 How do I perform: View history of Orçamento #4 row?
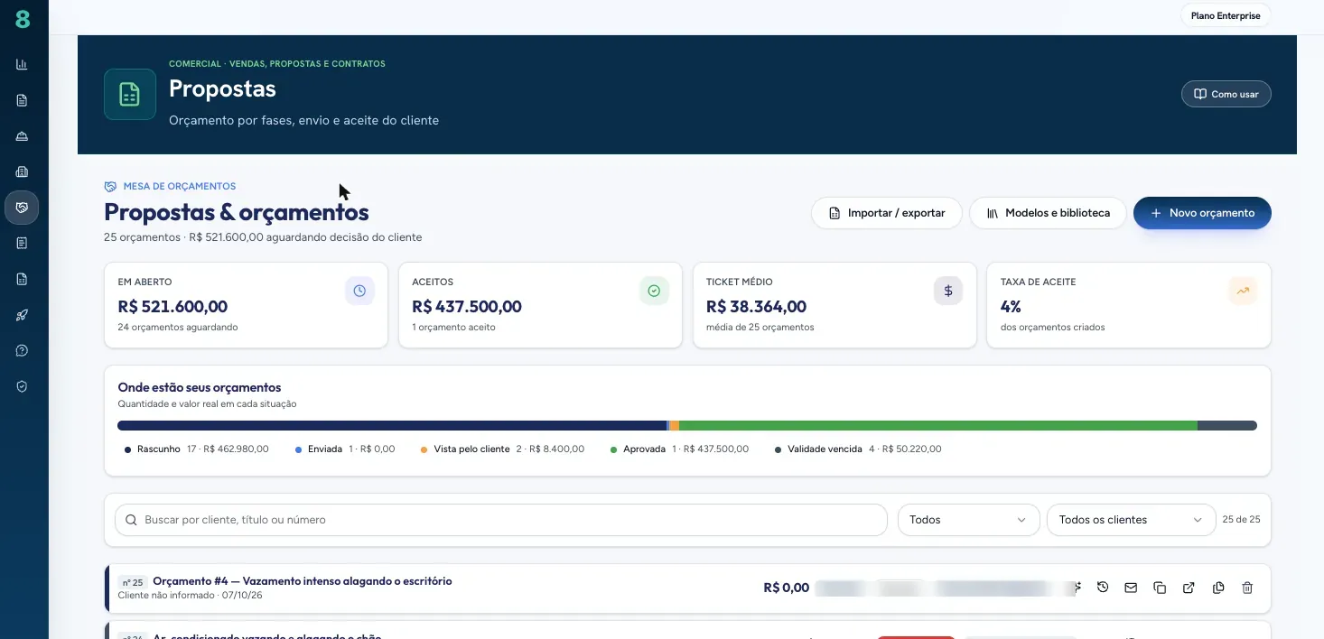point(1103,588)
